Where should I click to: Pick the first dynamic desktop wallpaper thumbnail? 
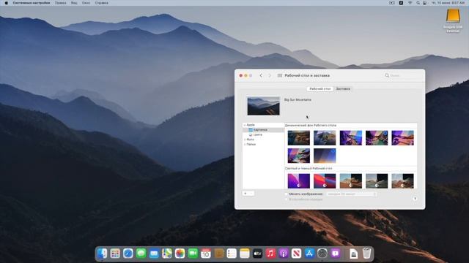click(299, 138)
